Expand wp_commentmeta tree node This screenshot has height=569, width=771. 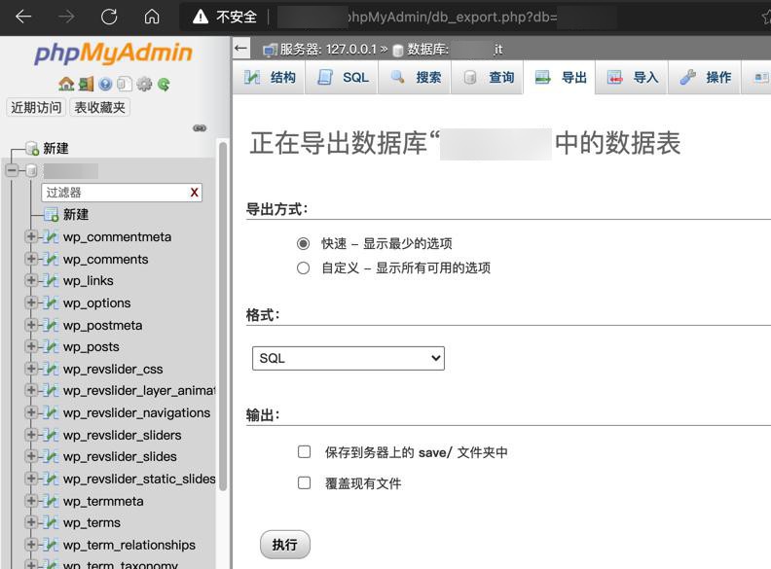click(x=31, y=236)
